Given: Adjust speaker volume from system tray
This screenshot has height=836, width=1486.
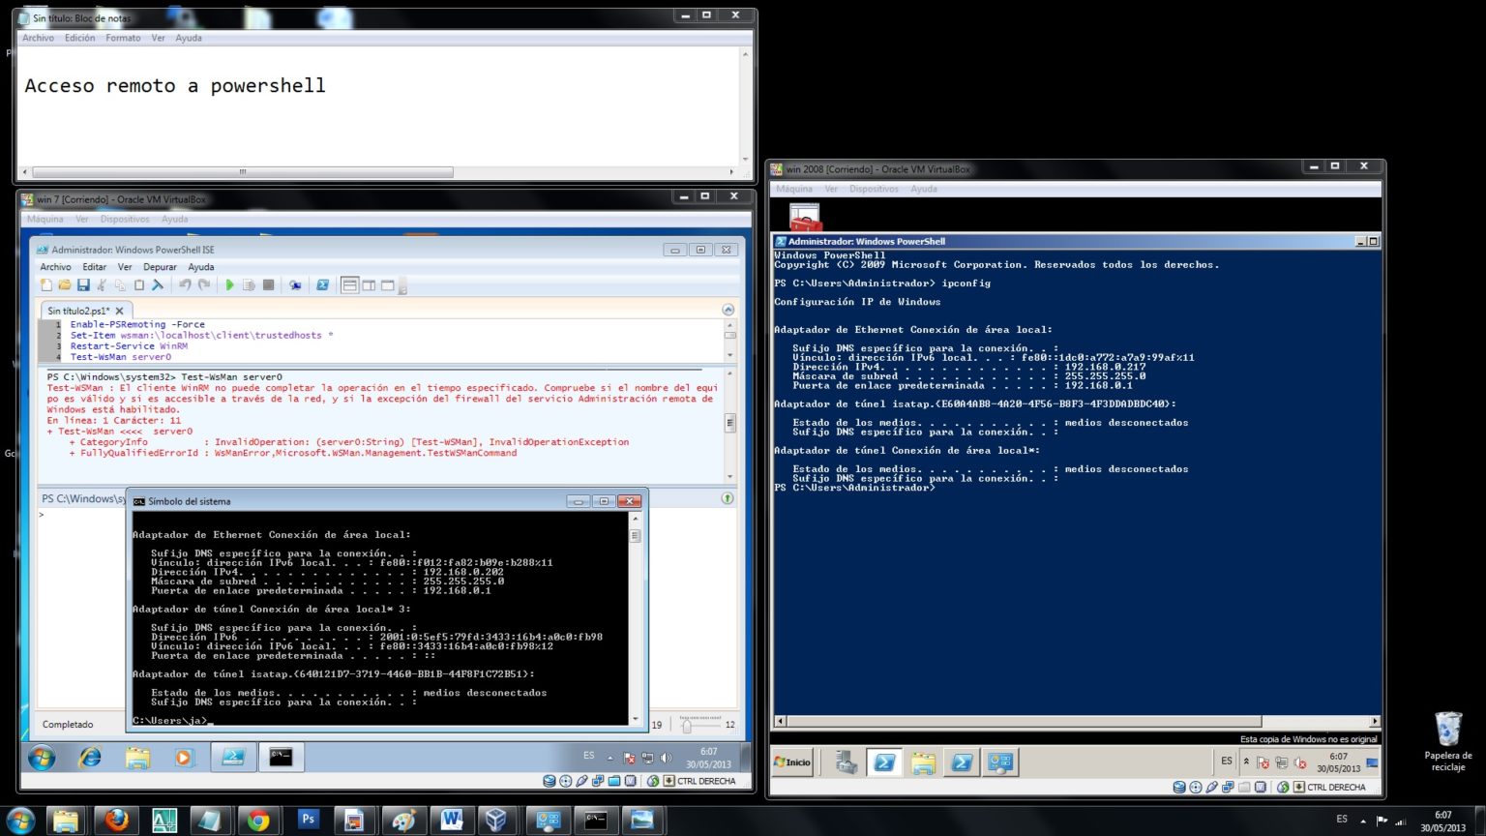Looking at the screenshot, I should (x=668, y=757).
